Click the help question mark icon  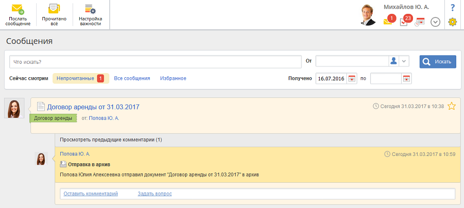tap(453, 7)
